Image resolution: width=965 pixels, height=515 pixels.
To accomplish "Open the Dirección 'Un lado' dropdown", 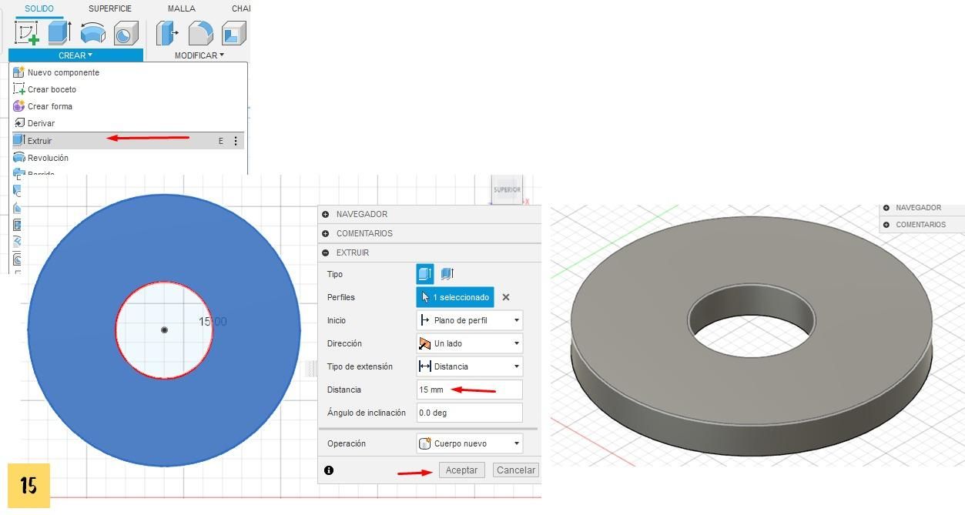I will [x=470, y=343].
